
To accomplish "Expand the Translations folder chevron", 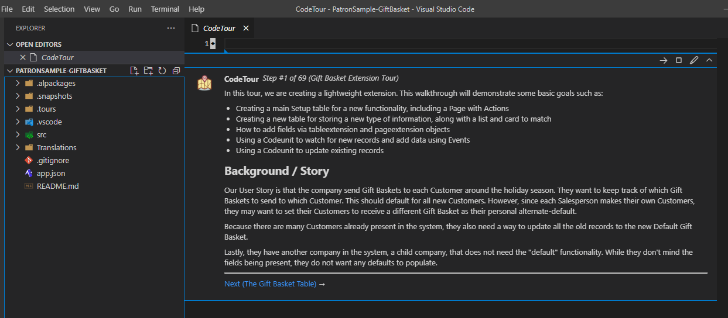I will click(x=18, y=147).
